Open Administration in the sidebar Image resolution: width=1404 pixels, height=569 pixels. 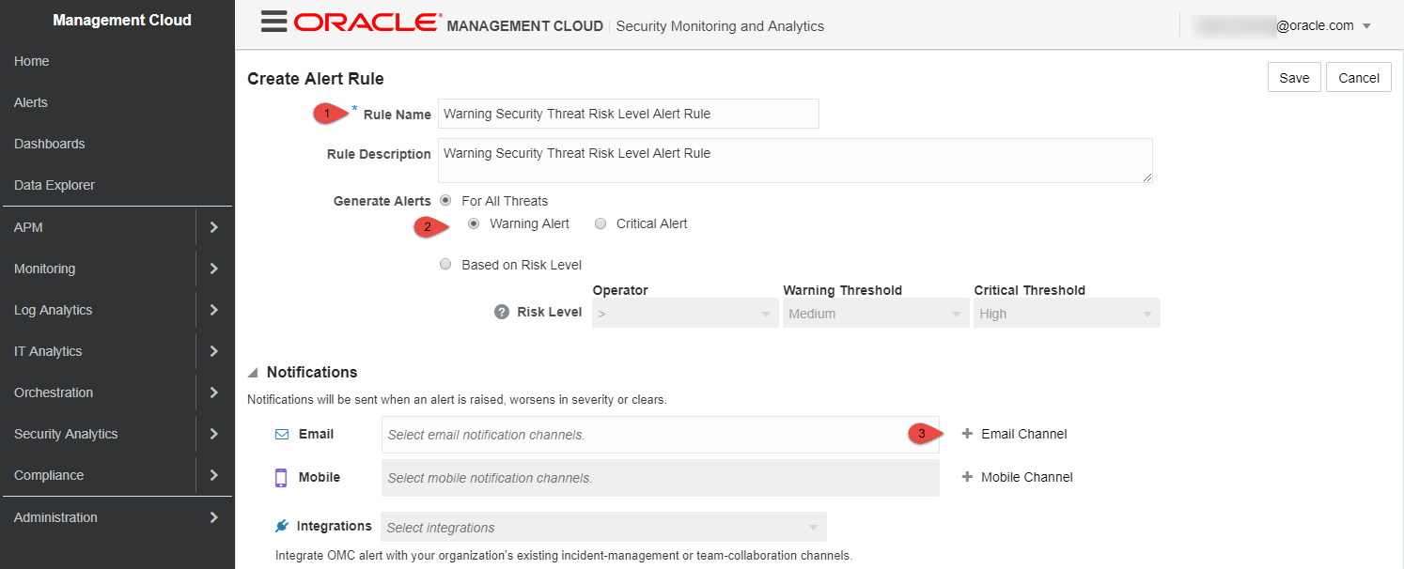point(55,517)
